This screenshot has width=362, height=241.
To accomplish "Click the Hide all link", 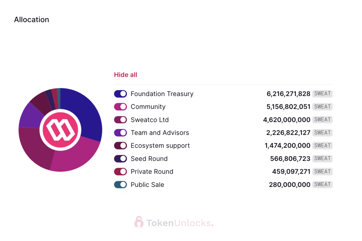I will (125, 74).
